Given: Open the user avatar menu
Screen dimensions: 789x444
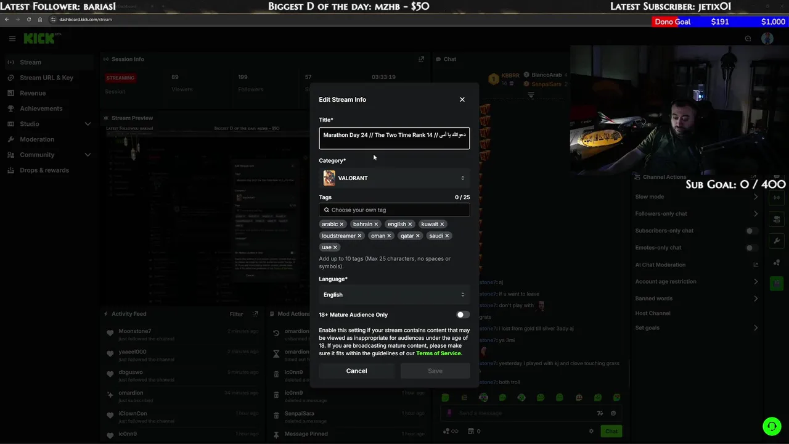Looking at the screenshot, I should (767, 38).
